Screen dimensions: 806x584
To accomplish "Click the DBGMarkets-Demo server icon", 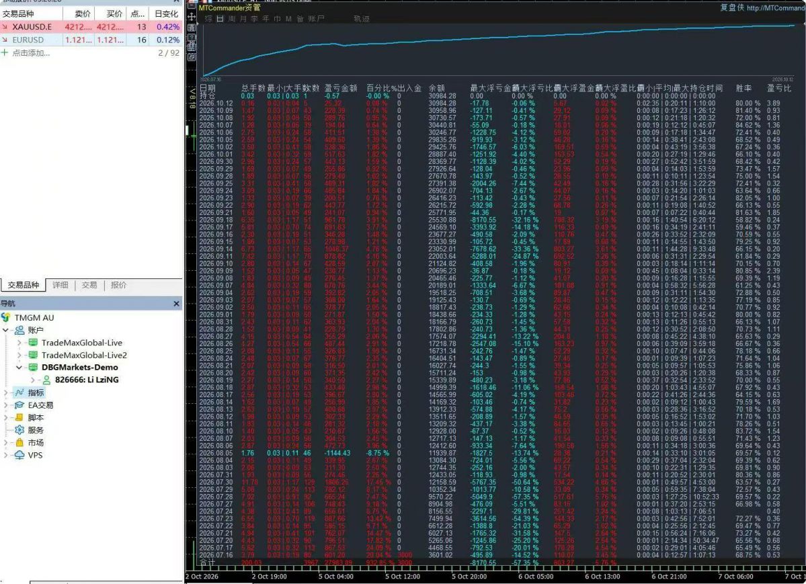I will [x=33, y=367].
